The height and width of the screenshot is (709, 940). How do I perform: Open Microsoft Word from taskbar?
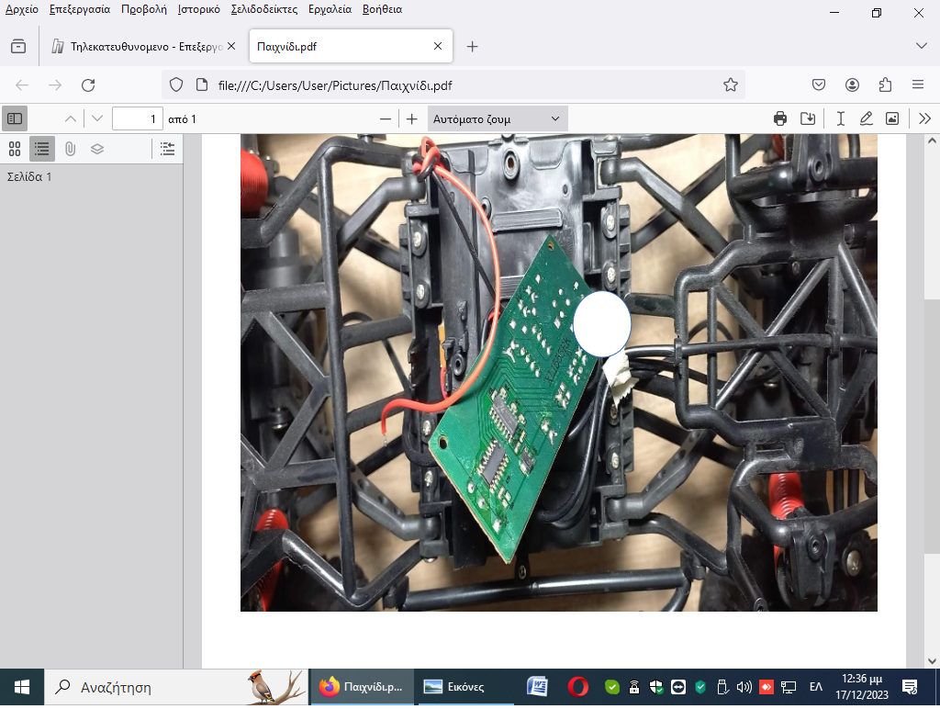pos(537,687)
